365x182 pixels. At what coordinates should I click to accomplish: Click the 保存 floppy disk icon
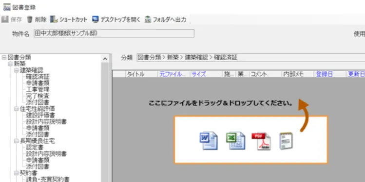click(x=5, y=19)
